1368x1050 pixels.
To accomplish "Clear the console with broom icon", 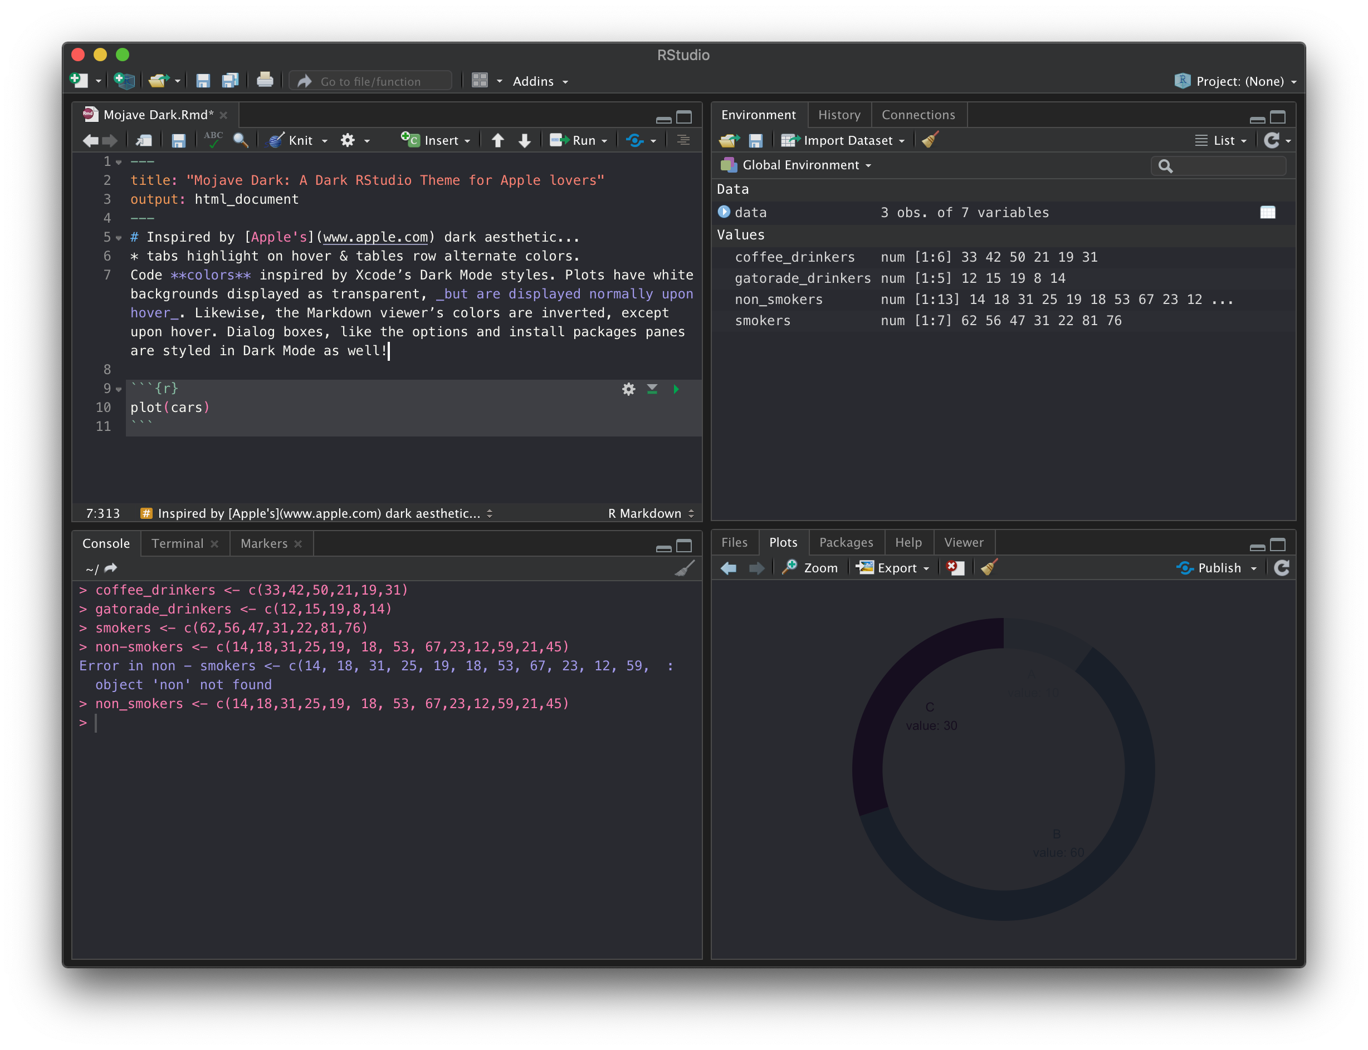I will pyautogui.click(x=685, y=569).
